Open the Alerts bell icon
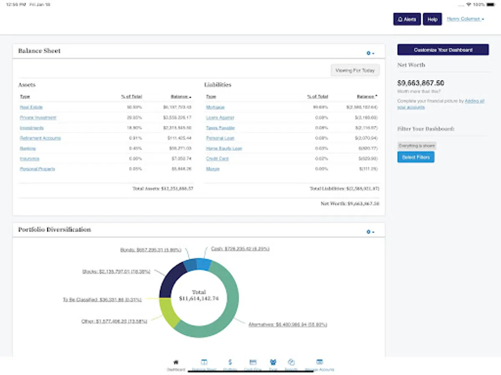This screenshot has width=501, height=375. [406, 19]
